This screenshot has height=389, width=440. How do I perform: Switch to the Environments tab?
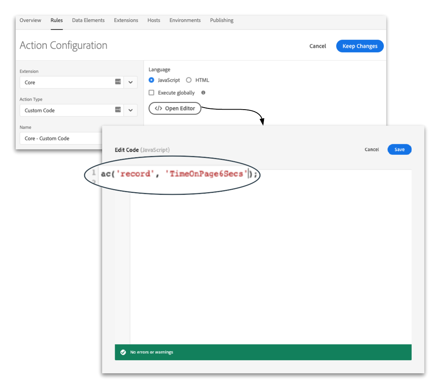click(x=185, y=20)
